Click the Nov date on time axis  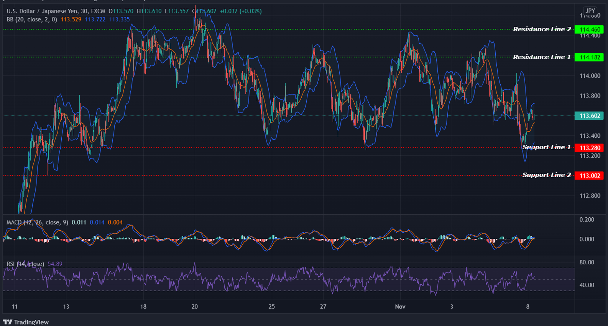[x=400, y=306]
